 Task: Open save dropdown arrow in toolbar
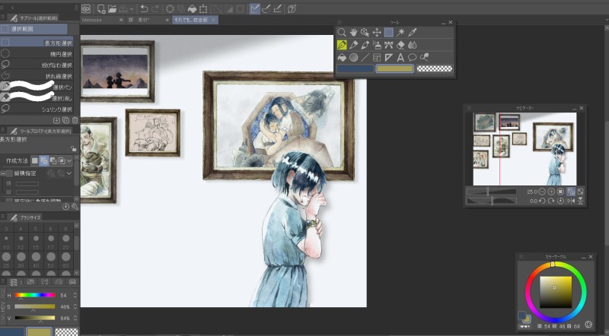132,8
